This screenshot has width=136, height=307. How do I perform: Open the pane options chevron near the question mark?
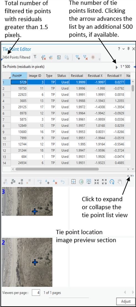[123, 49]
